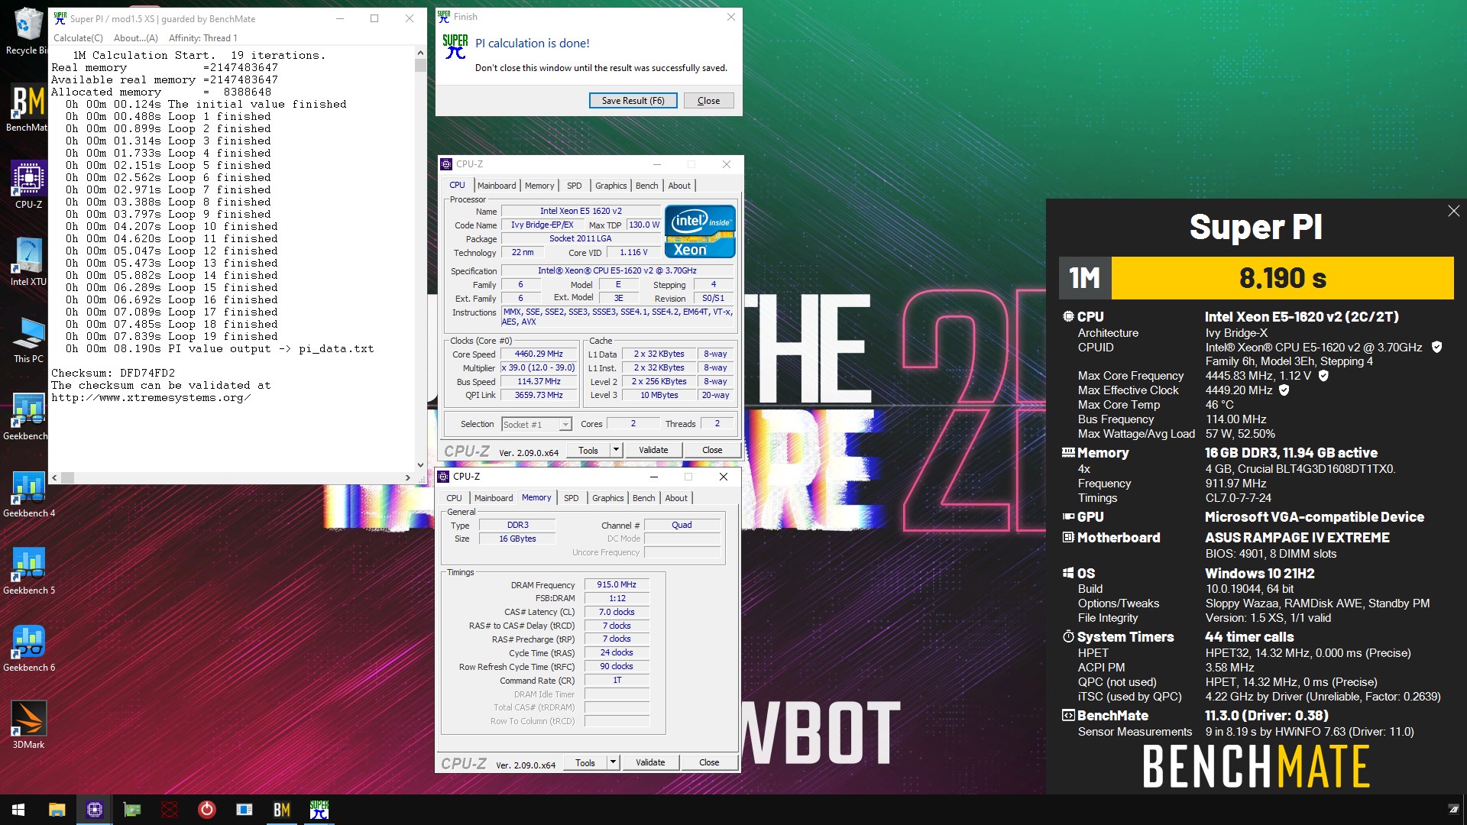
Task: Click the Checksum: DFD74FD2 line
Action: coord(113,374)
